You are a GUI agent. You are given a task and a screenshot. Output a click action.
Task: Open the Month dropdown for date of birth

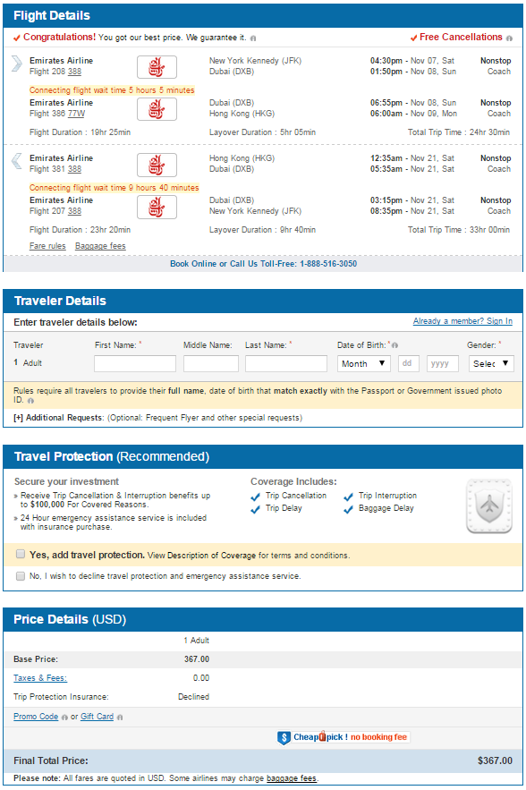[x=364, y=364]
